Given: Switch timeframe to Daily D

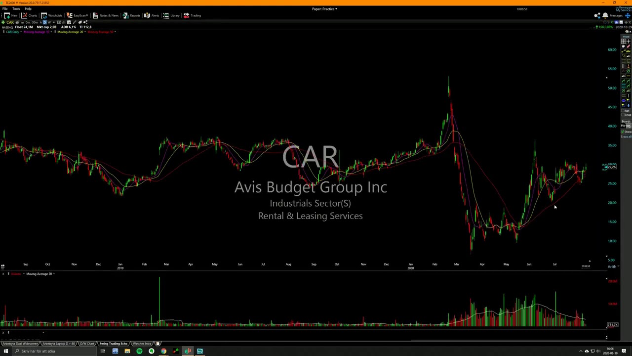Looking at the screenshot, I should click(45, 22).
